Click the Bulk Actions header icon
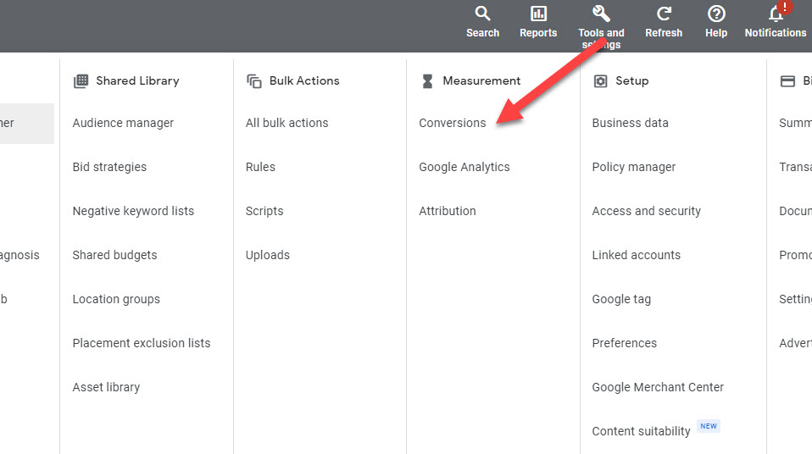 click(x=254, y=81)
